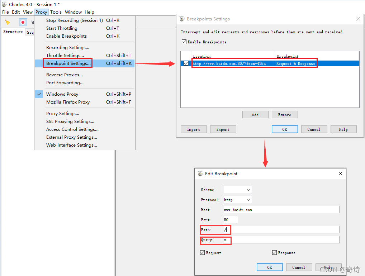The height and width of the screenshot is (276, 365).
Task: Open the Protocol dropdown showing http
Action: 237,200
